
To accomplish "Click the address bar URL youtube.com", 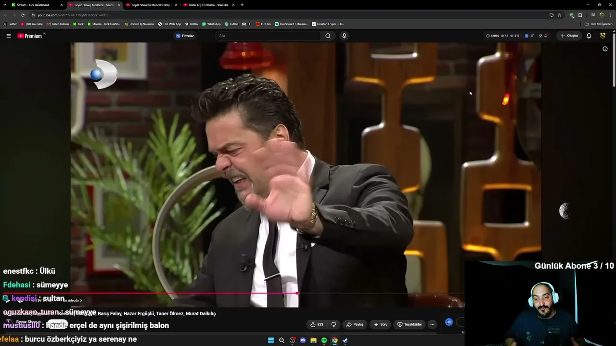I will [x=73, y=15].
